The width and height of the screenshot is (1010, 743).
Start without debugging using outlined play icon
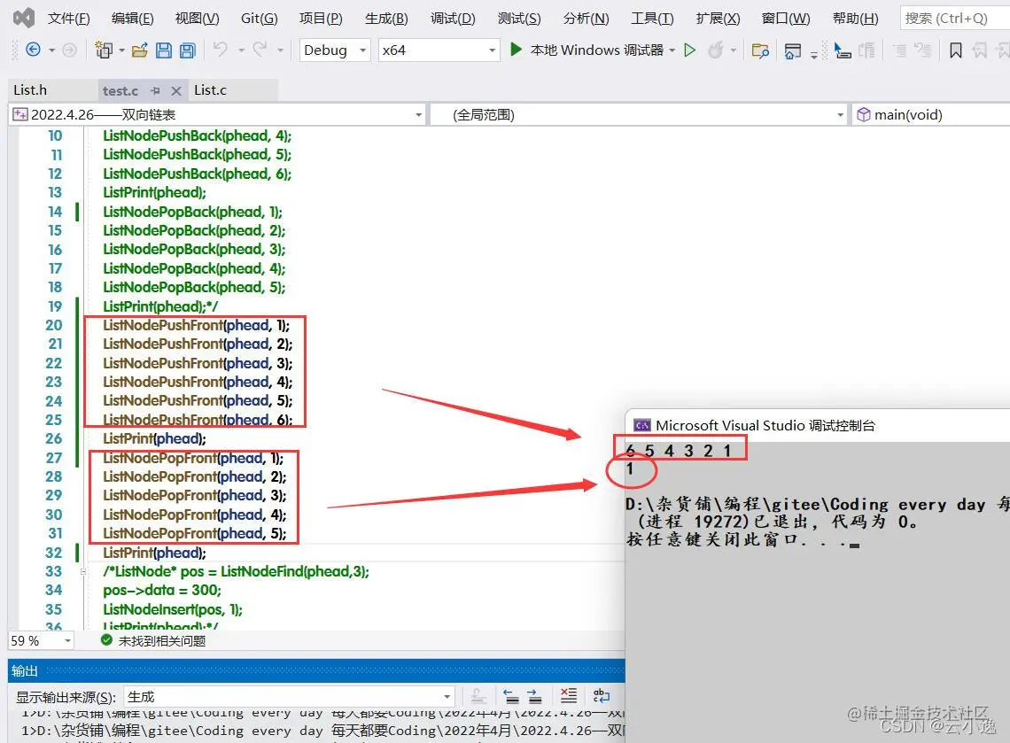[x=690, y=50]
